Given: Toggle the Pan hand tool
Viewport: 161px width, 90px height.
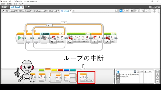Looking at the screenshot, I should click(x=124, y=11).
